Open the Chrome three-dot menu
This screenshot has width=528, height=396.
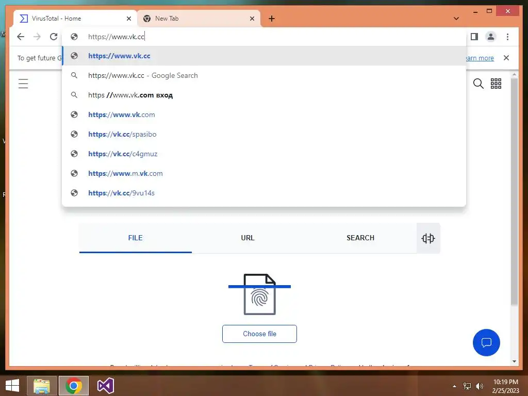(507, 37)
